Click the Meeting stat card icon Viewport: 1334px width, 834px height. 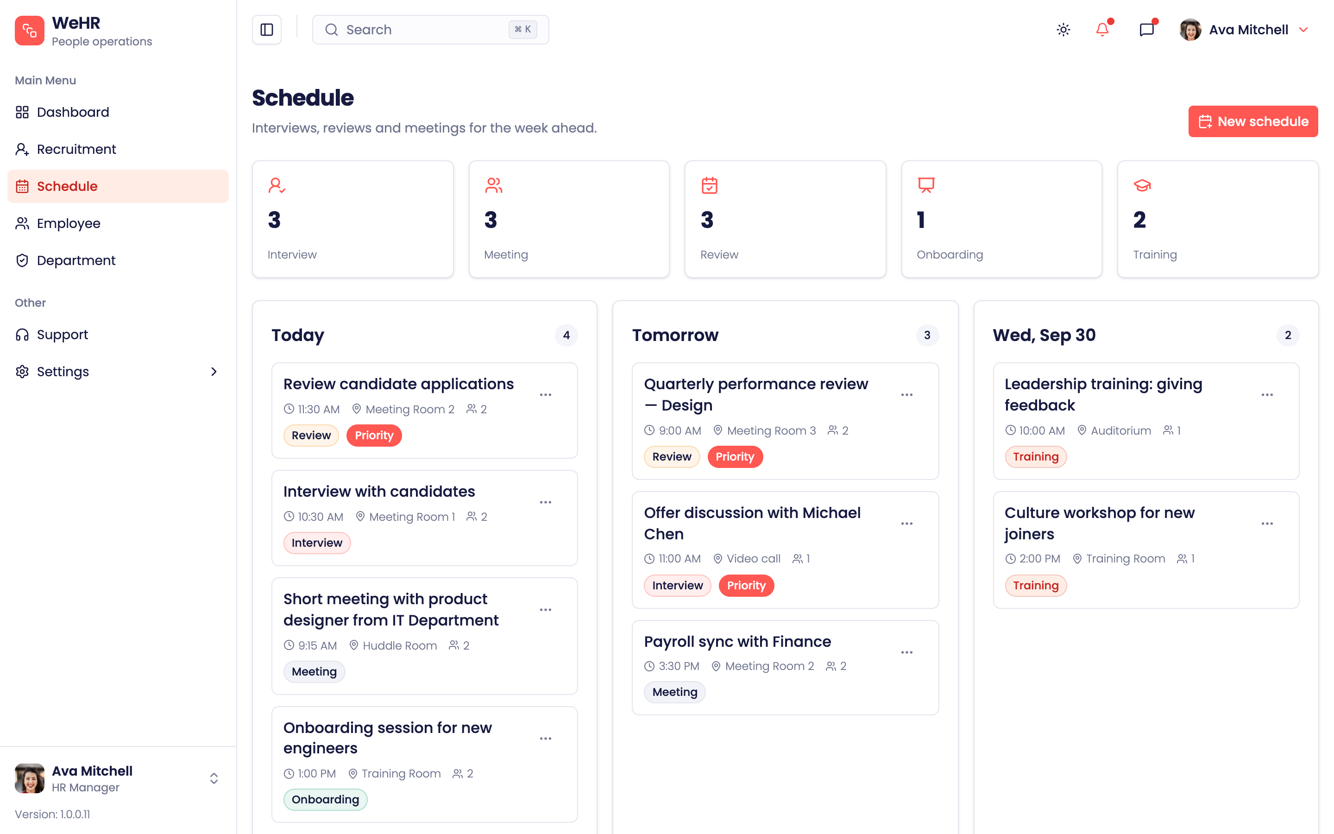[x=493, y=185]
